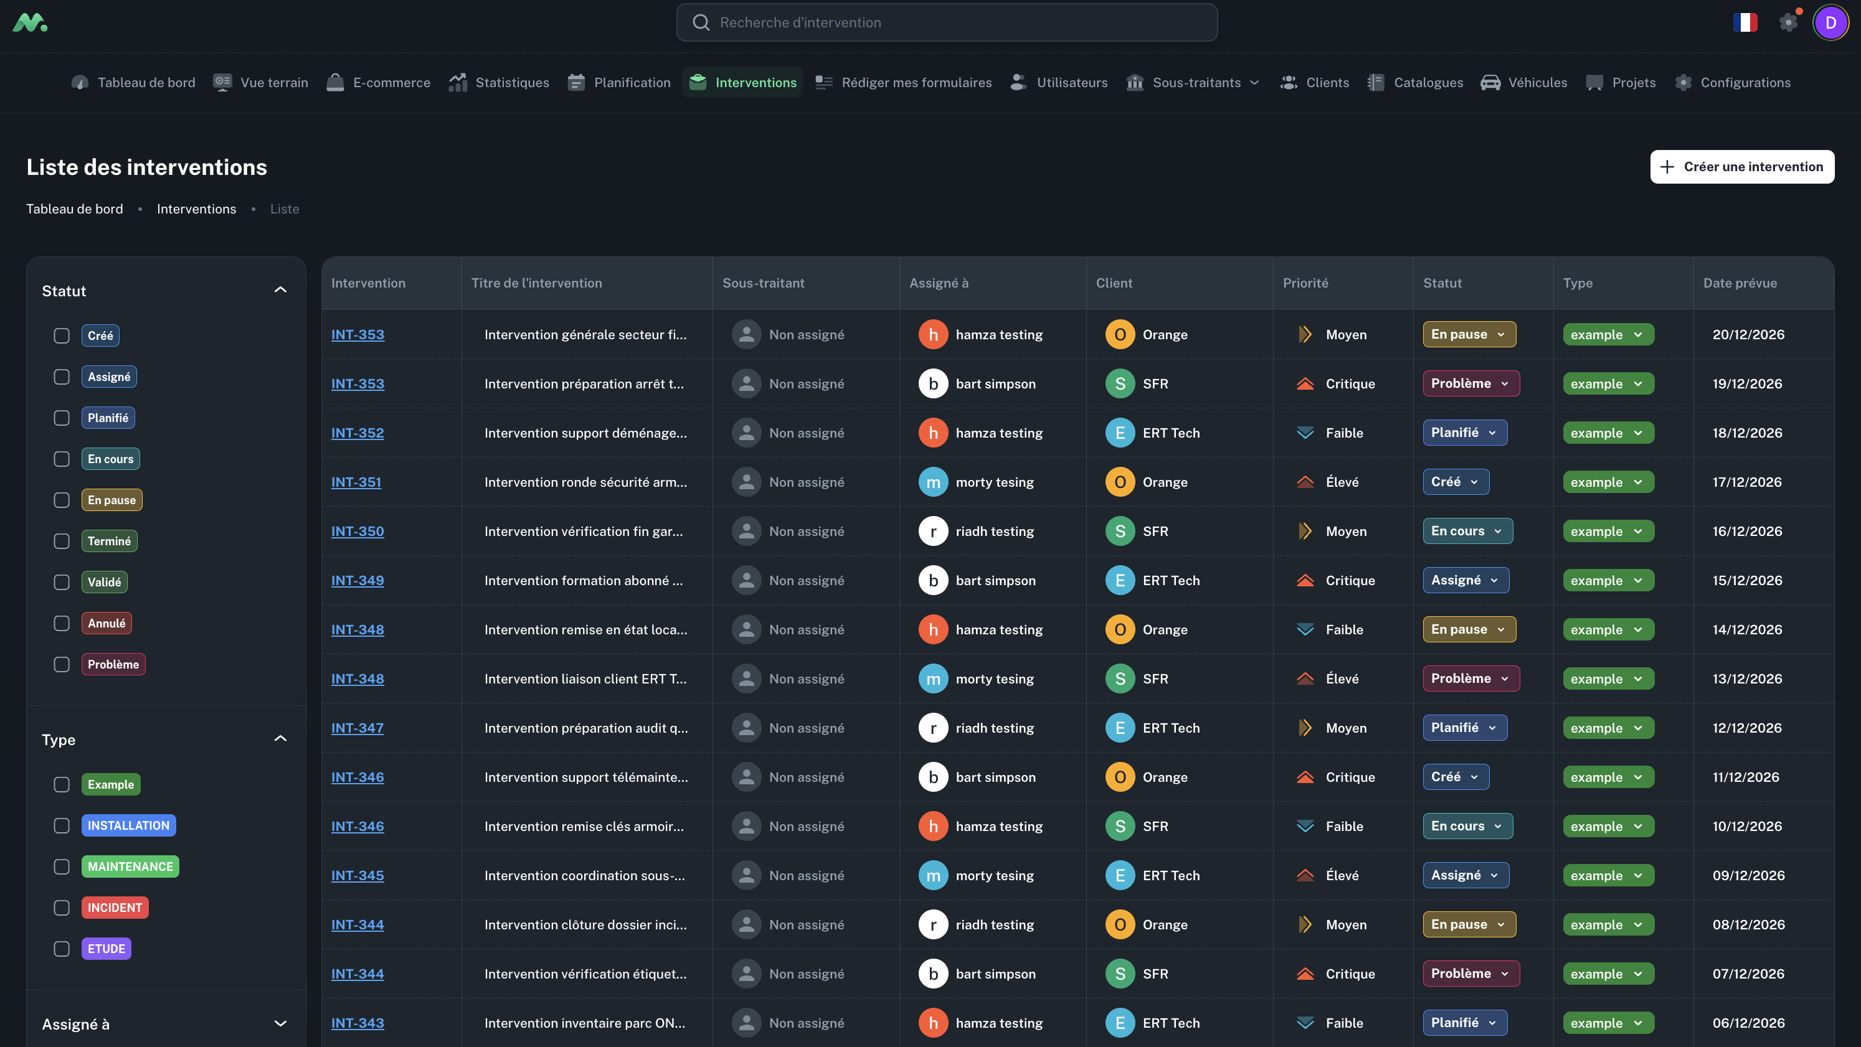Check the INSTALLATION type filter
Image resolution: width=1861 pixels, height=1047 pixels.
pyautogui.click(x=62, y=825)
